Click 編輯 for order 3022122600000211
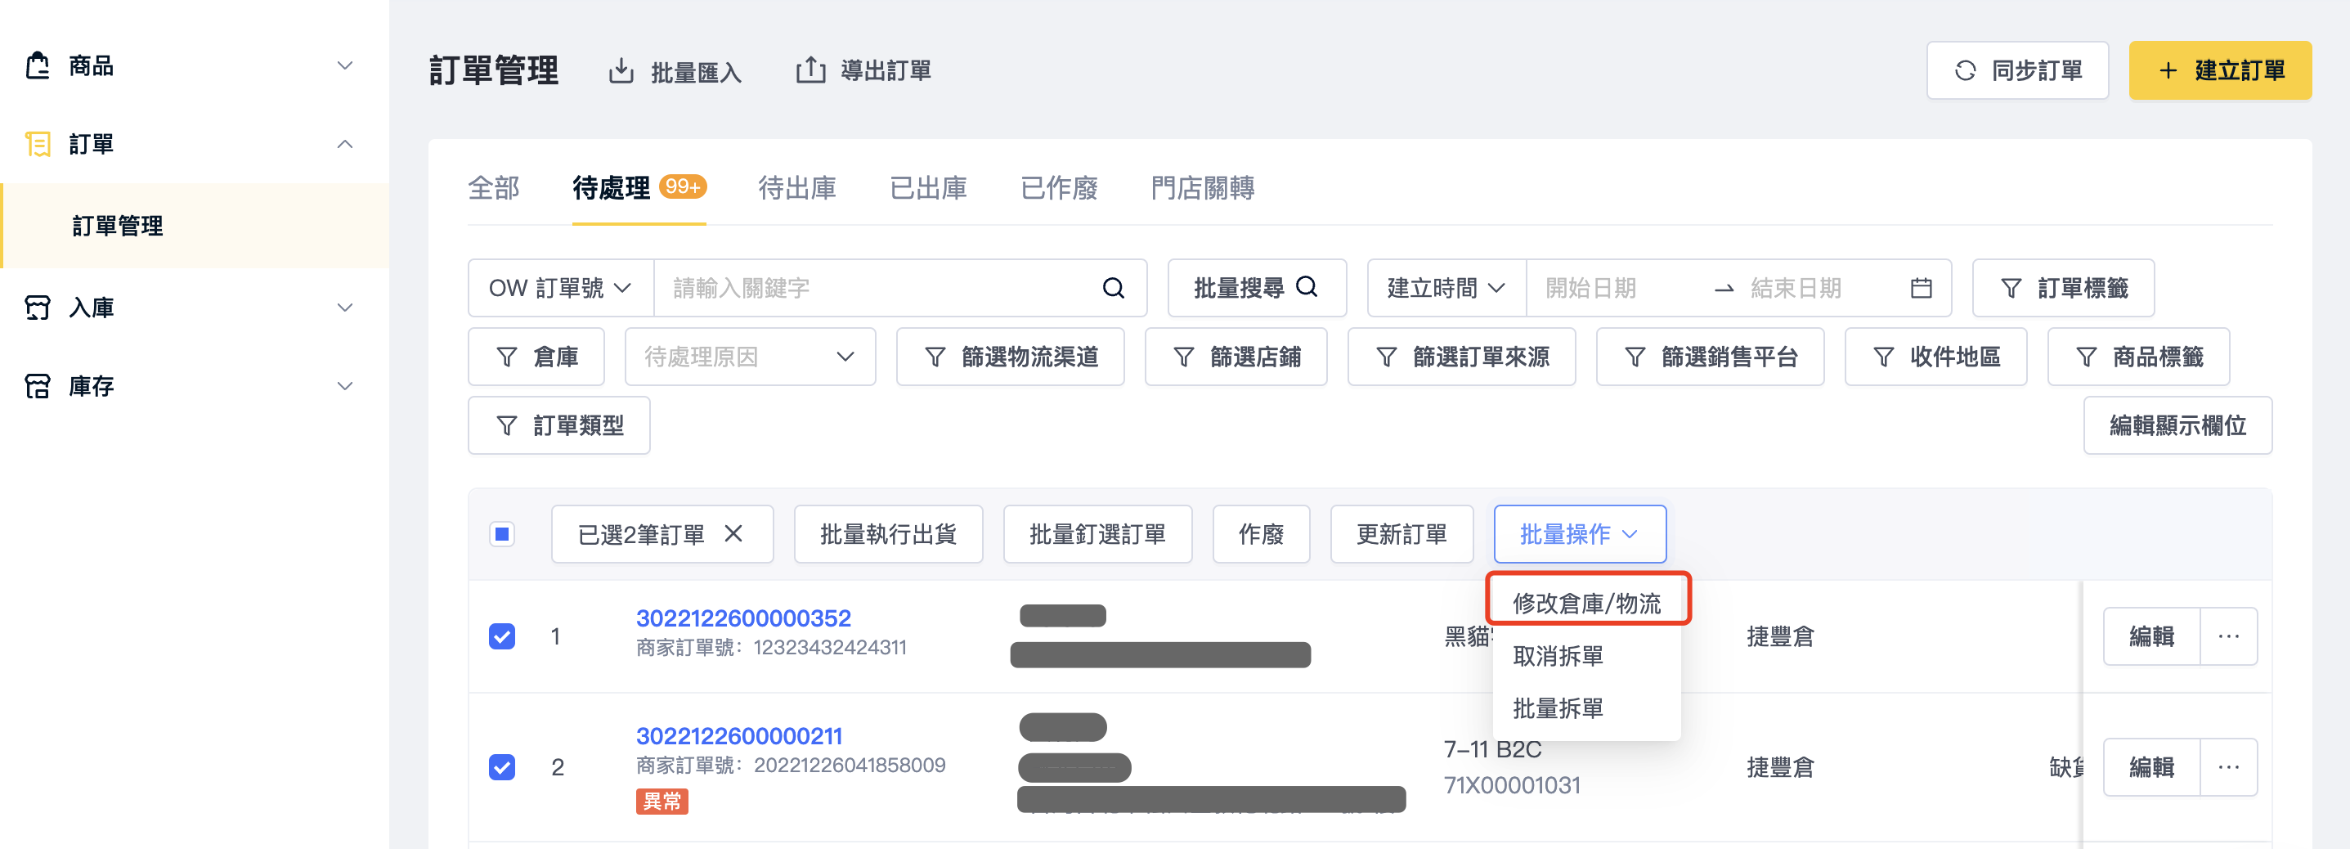The height and width of the screenshot is (849, 2350). click(x=2151, y=767)
